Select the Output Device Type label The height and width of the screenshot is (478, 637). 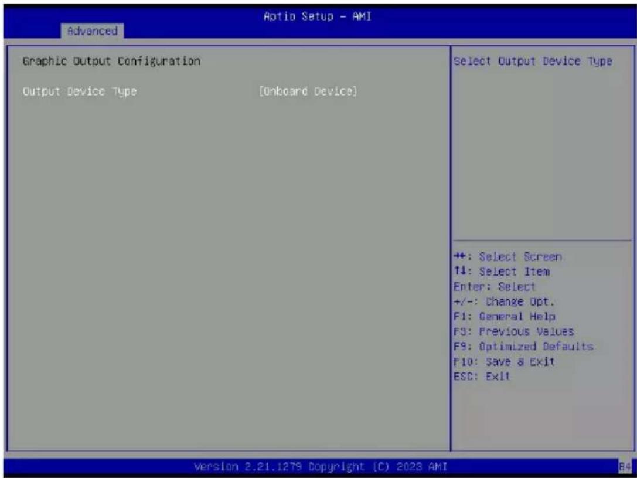[80, 91]
